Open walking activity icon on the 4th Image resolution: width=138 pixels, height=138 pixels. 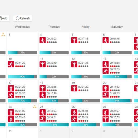(x=42, y=40)
